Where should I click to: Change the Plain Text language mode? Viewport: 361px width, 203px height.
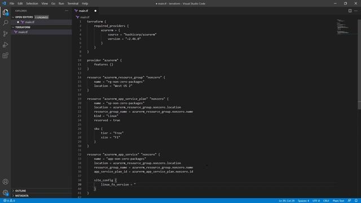(338, 201)
